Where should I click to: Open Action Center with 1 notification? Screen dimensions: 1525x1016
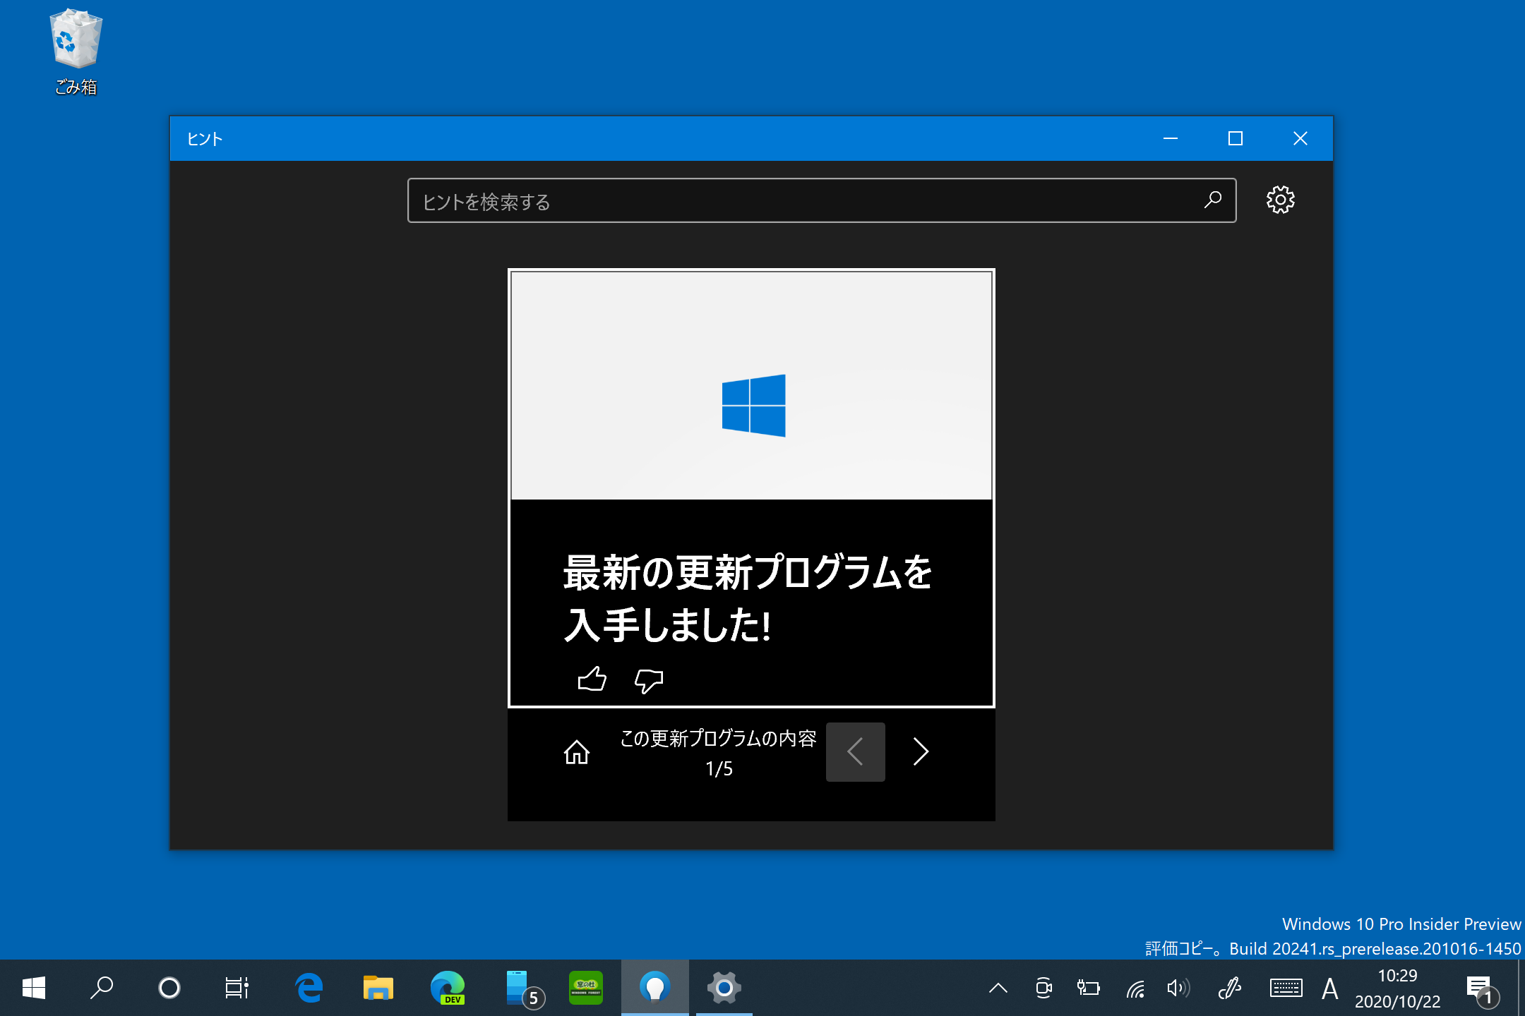1481,988
